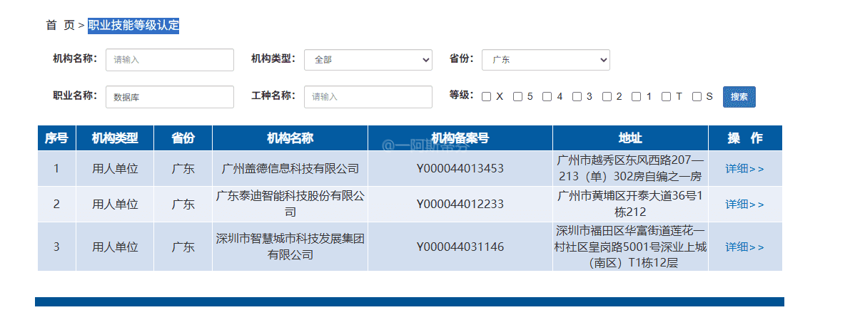This screenshot has height=310, width=860.
Task: Focus the 机构名称 input field
Action: coord(170,60)
